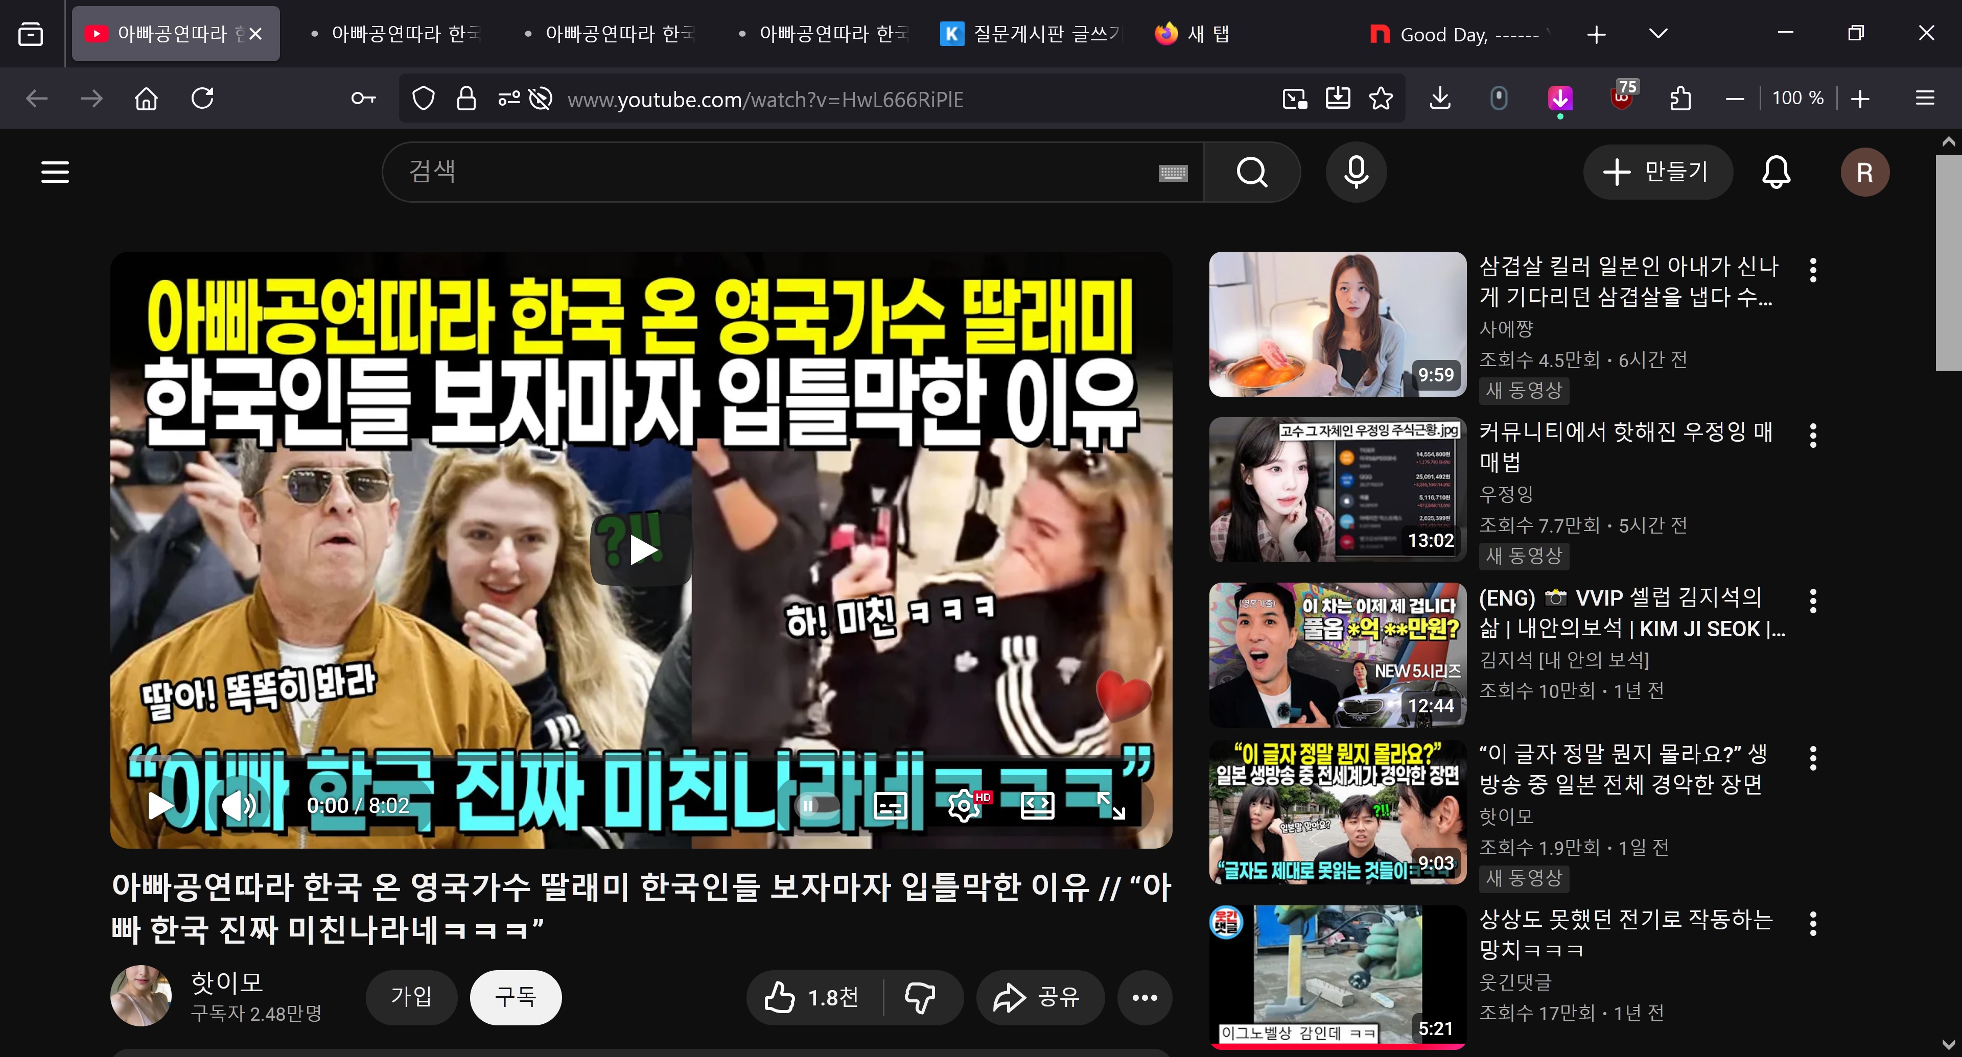Toggle subtitles on the video player

[890, 805]
